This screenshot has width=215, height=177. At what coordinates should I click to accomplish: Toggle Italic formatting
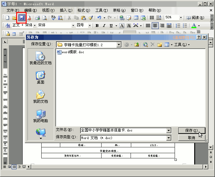[x=104, y=26]
